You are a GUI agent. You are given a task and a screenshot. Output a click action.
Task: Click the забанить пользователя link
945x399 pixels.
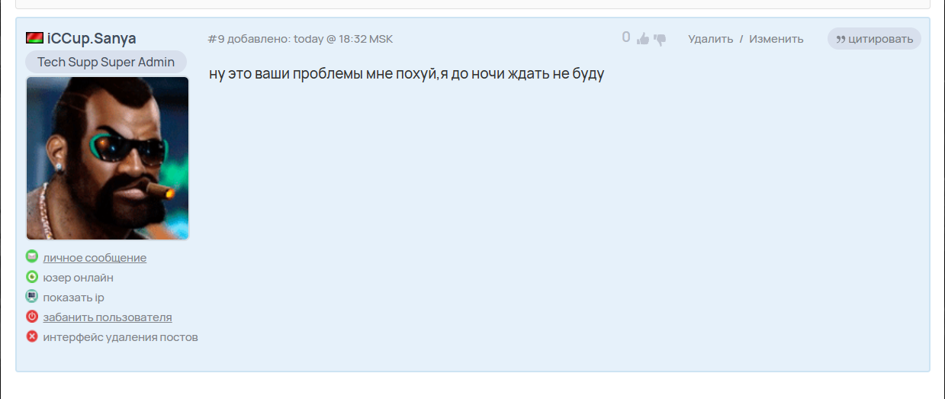click(x=107, y=317)
